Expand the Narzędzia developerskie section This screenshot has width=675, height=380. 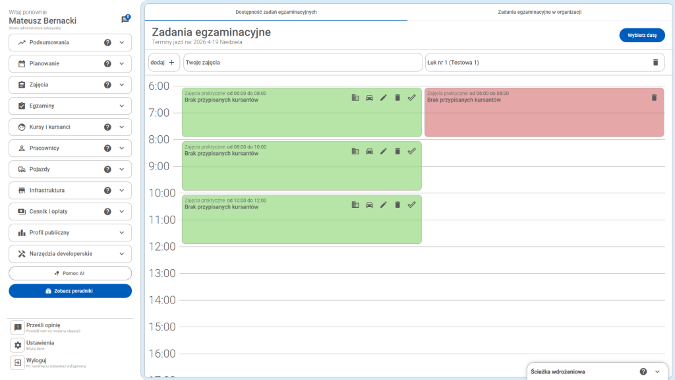121,253
